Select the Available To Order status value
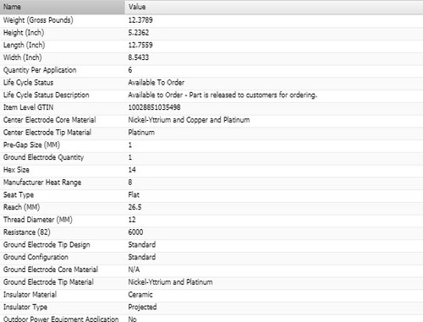This screenshot has height=322, width=423. click(157, 83)
